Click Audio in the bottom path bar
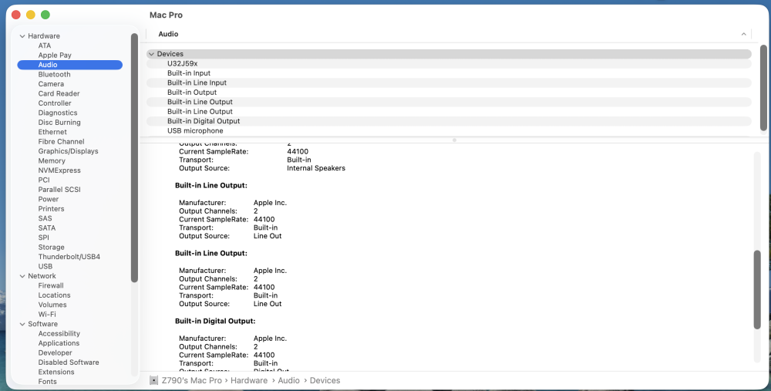 click(x=288, y=380)
